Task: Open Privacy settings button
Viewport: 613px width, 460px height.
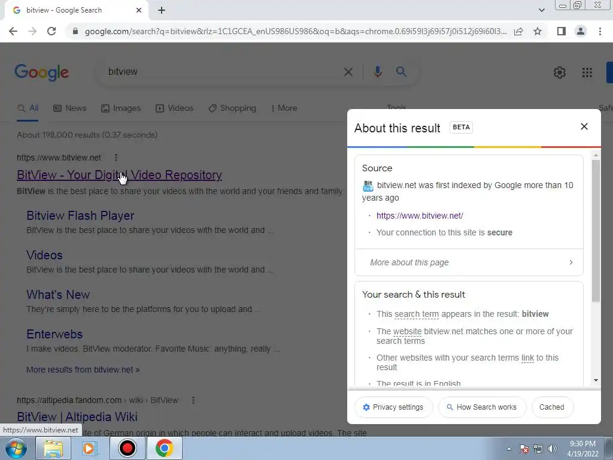Action: click(x=393, y=407)
